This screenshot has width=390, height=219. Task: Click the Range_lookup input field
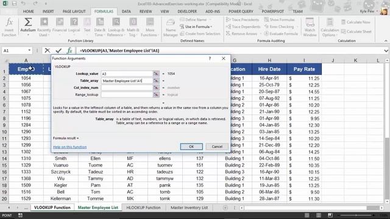[127, 95]
